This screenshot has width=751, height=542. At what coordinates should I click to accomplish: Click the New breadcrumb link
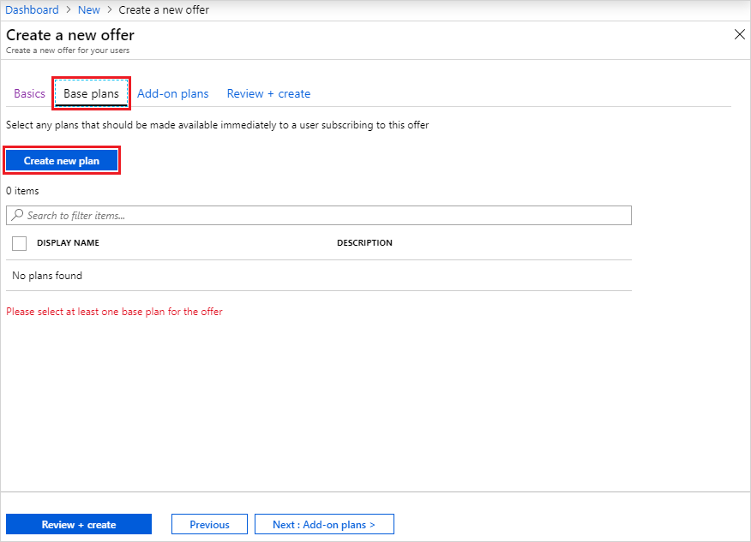tap(88, 9)
